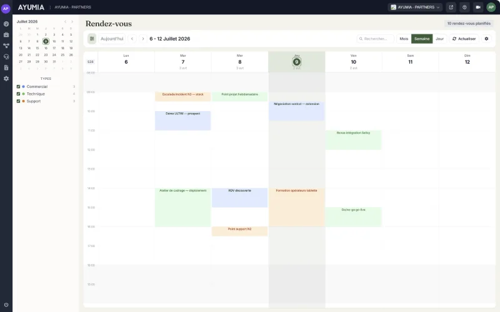500x312 pixels.
Task: Open the Point support N2 event
Action: click(x=239, y=231)
